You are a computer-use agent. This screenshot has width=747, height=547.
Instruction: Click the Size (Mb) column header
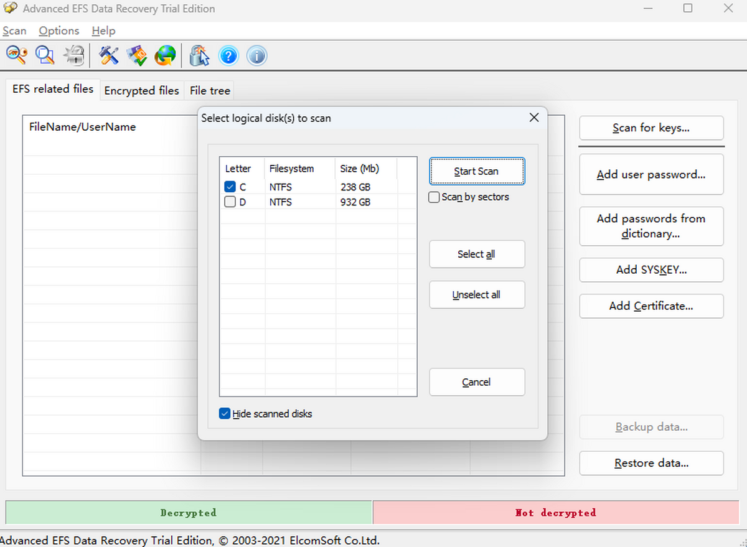(x=367, y=169)
